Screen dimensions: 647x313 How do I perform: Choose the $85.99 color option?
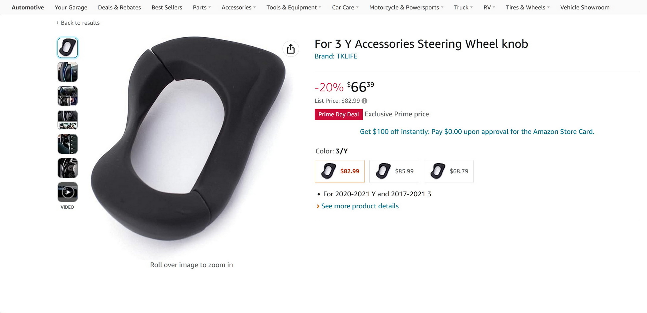click(394, 171)
